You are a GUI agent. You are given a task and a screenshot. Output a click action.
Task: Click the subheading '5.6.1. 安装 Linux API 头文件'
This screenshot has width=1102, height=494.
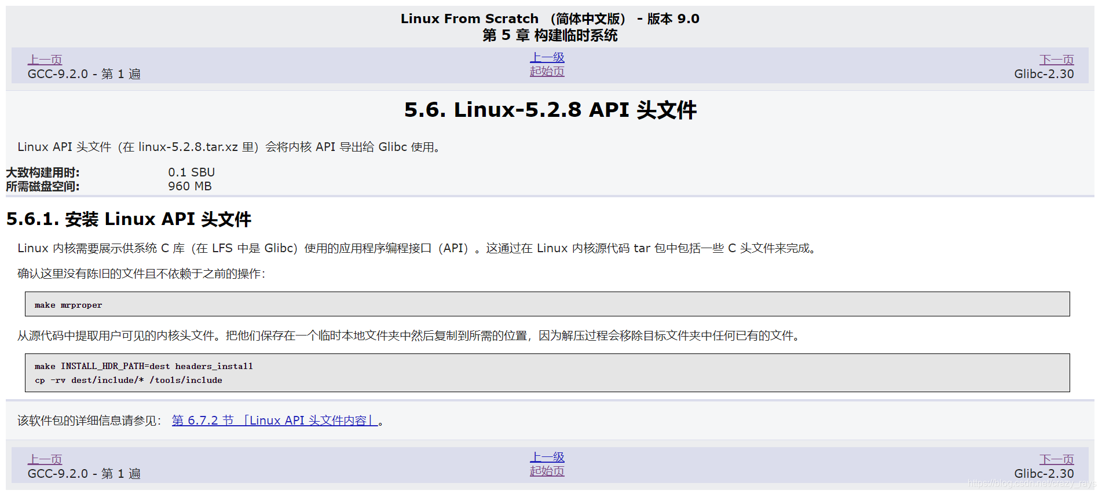[129, 219]
